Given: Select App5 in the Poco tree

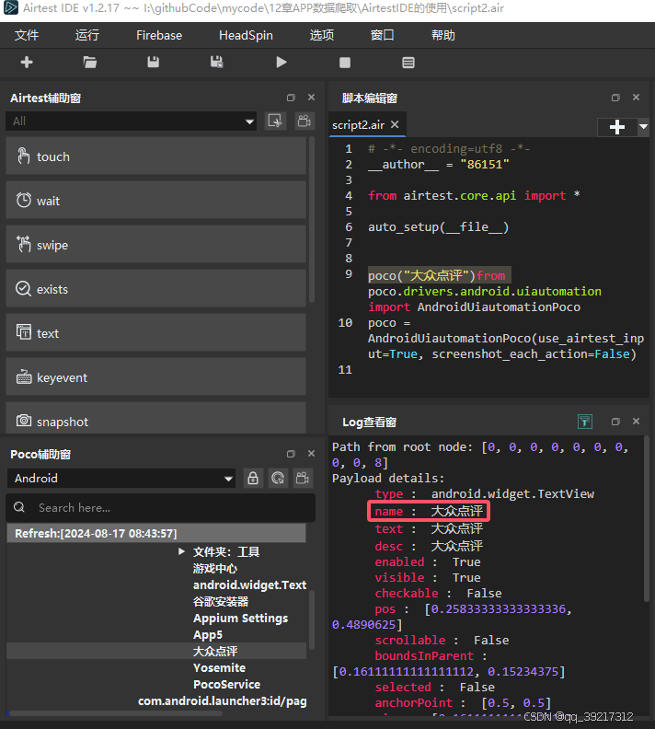Looking at the screenshot, I should pyautogui.click(x=208, y=634).
